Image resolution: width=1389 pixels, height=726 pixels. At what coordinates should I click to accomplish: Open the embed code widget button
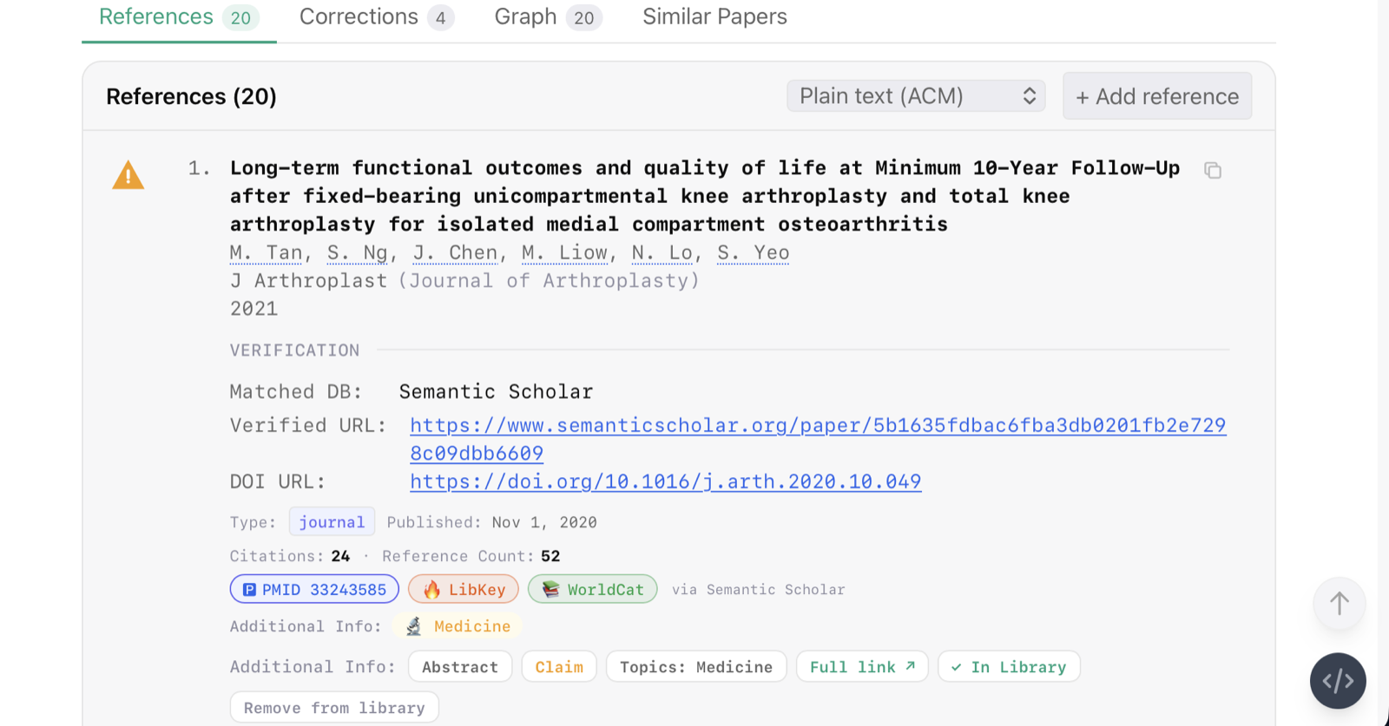[x=1338, y=681]
